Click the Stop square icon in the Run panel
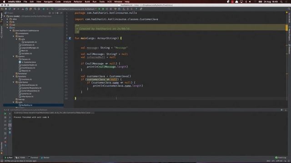This screenshot has width=291, height=163. pyautogui.click(x=5, y=117)
